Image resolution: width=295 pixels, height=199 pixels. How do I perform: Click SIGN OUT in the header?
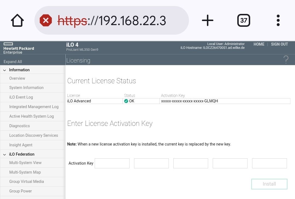(x=279, y=44)
